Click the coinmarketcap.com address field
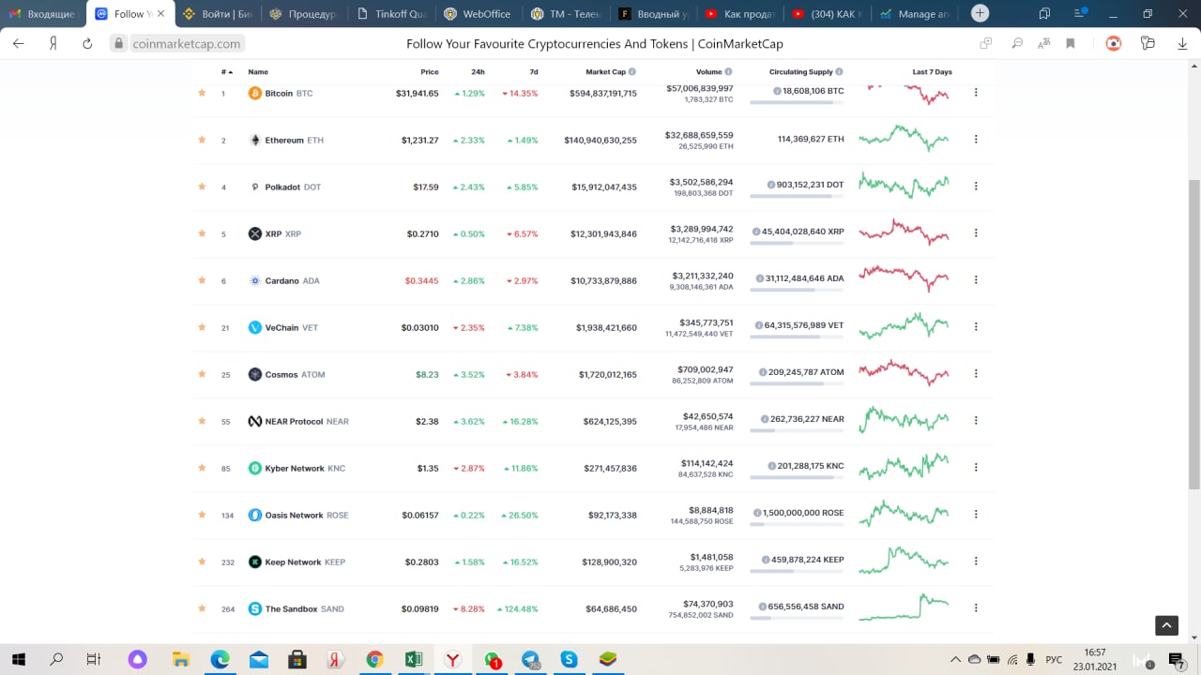Image resolution: width=1201 pixels, height=675 pixels. pyautogui.click(x=187, y=43)
